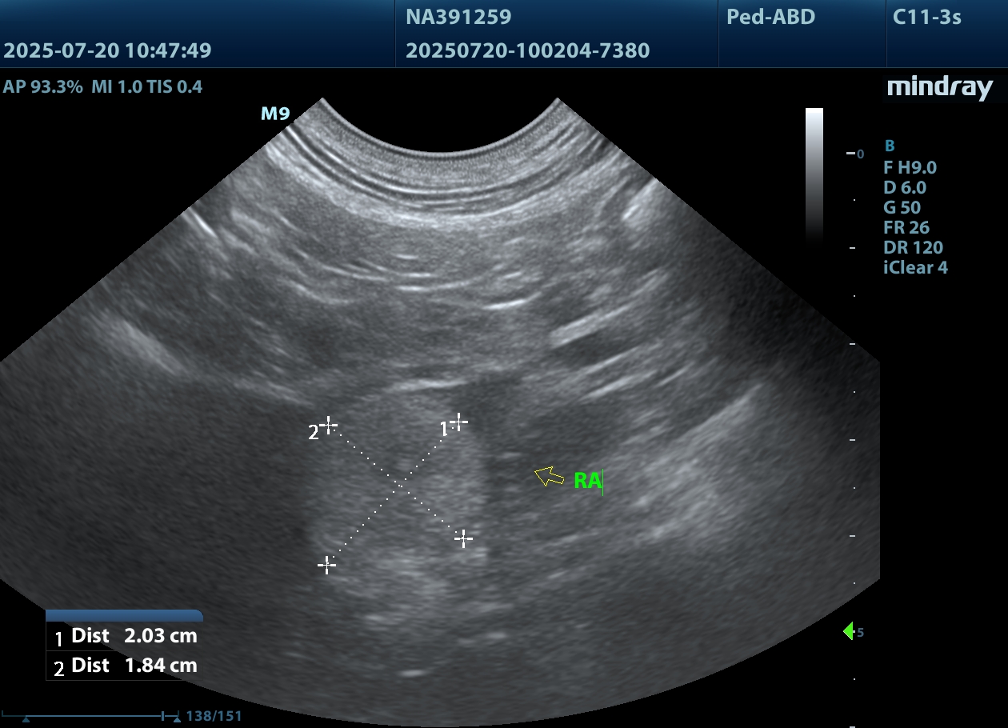Viewport: 1008px width, 728px height.
Task: Click the grayscale map bar
Action: click(814, 172)
